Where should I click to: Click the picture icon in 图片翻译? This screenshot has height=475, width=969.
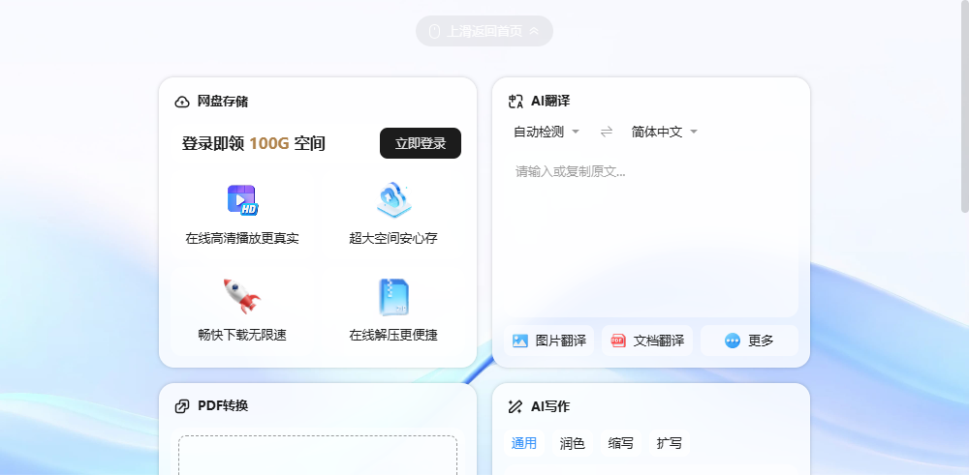pos(520,341)
